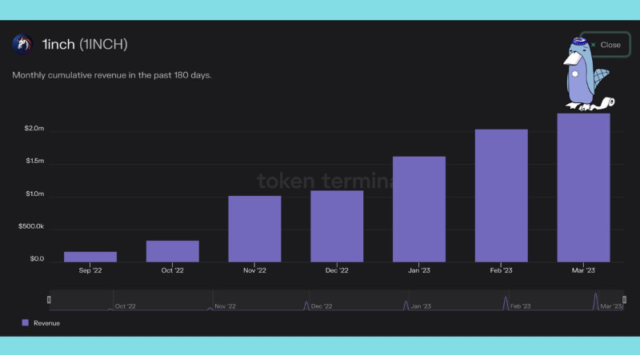The width and height of the screenshot is (640, 355).
Task: Click the Feb '23 spike in navigator
Action: tap(506, 303)
